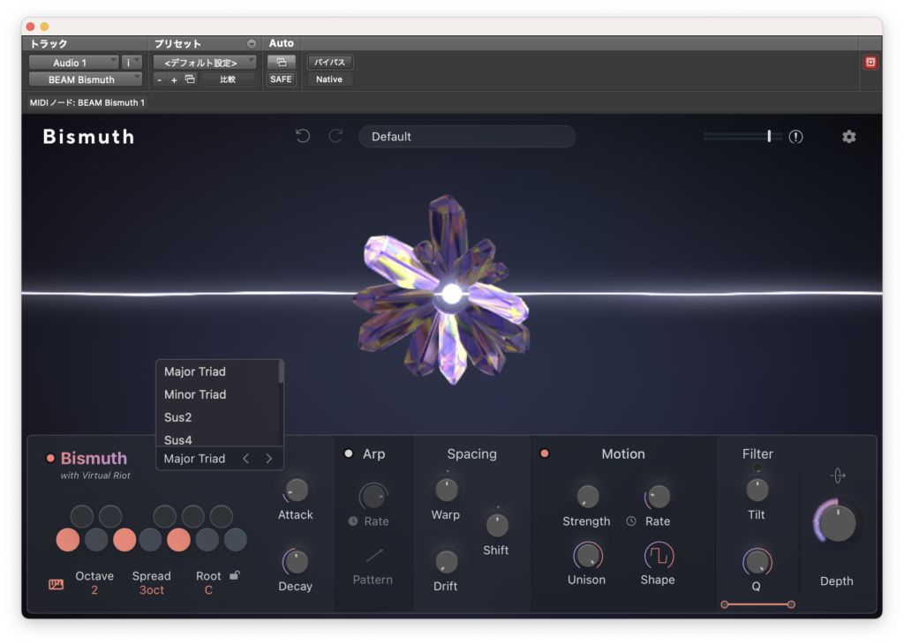Click the Attack knob

[297, 490]
